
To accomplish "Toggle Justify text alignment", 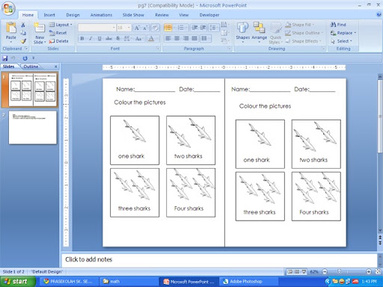I will (x=194, y=38).
